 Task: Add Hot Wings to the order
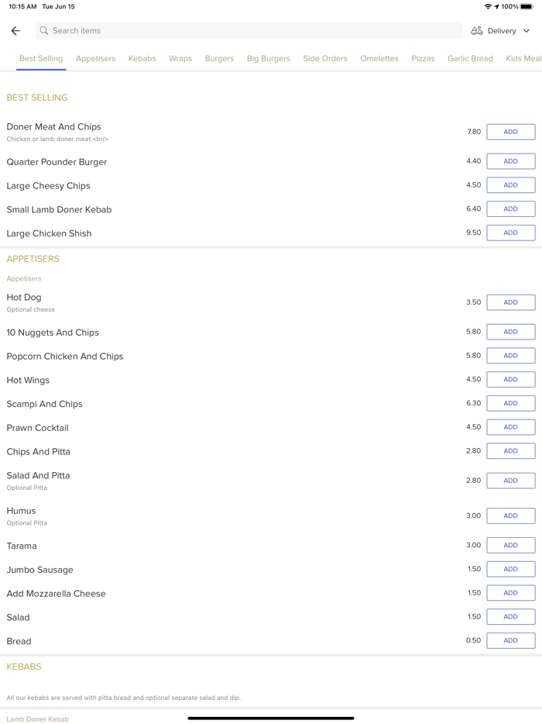click(510, 380)
